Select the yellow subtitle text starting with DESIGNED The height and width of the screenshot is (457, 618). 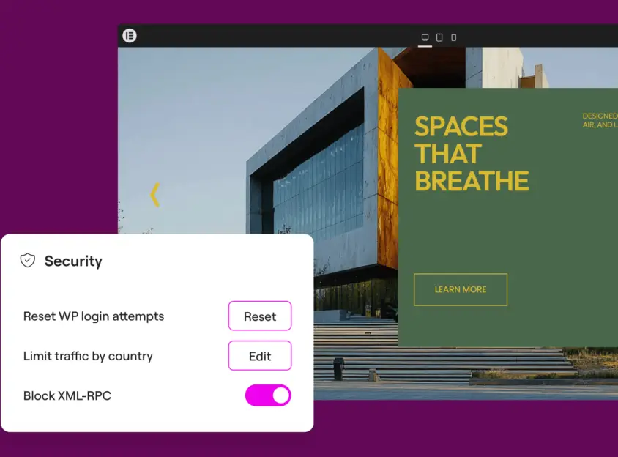pos(599,120)
